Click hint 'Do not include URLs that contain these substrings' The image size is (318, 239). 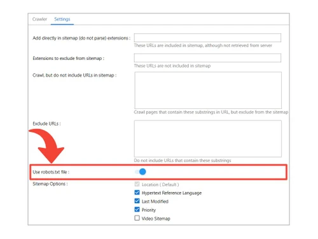click(183, 161)
